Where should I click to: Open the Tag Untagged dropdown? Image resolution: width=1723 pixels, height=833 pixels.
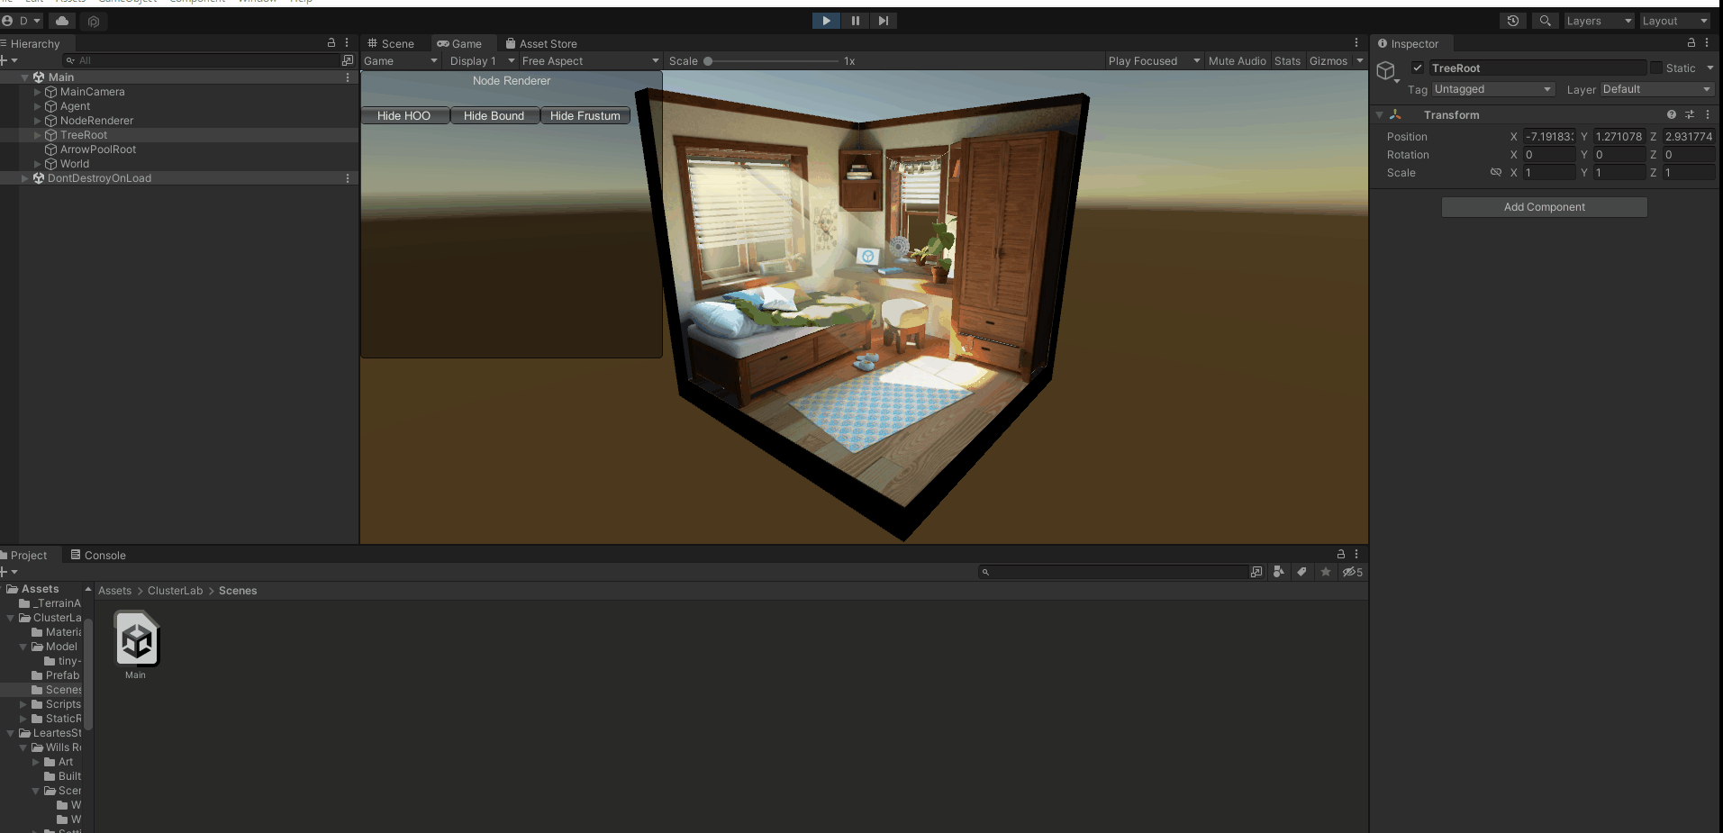tap(1493, 89)
